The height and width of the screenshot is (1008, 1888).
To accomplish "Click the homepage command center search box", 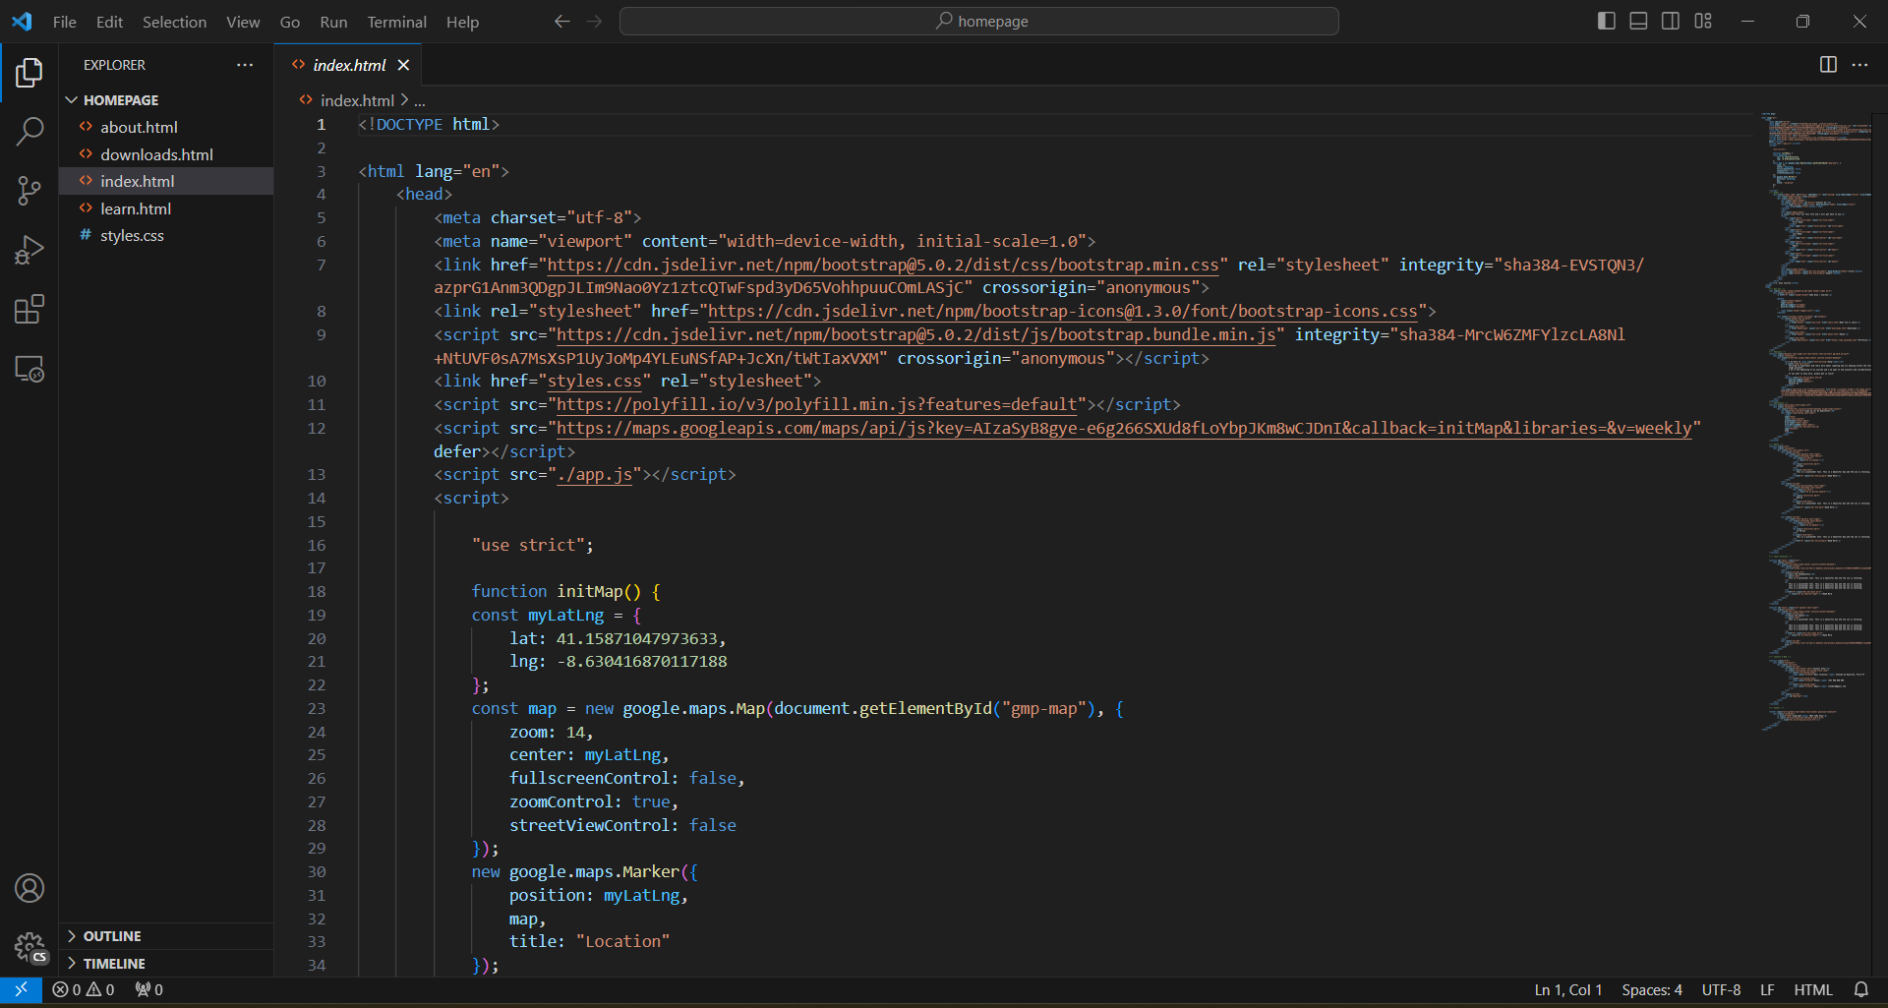I will (x=978, y=22).
